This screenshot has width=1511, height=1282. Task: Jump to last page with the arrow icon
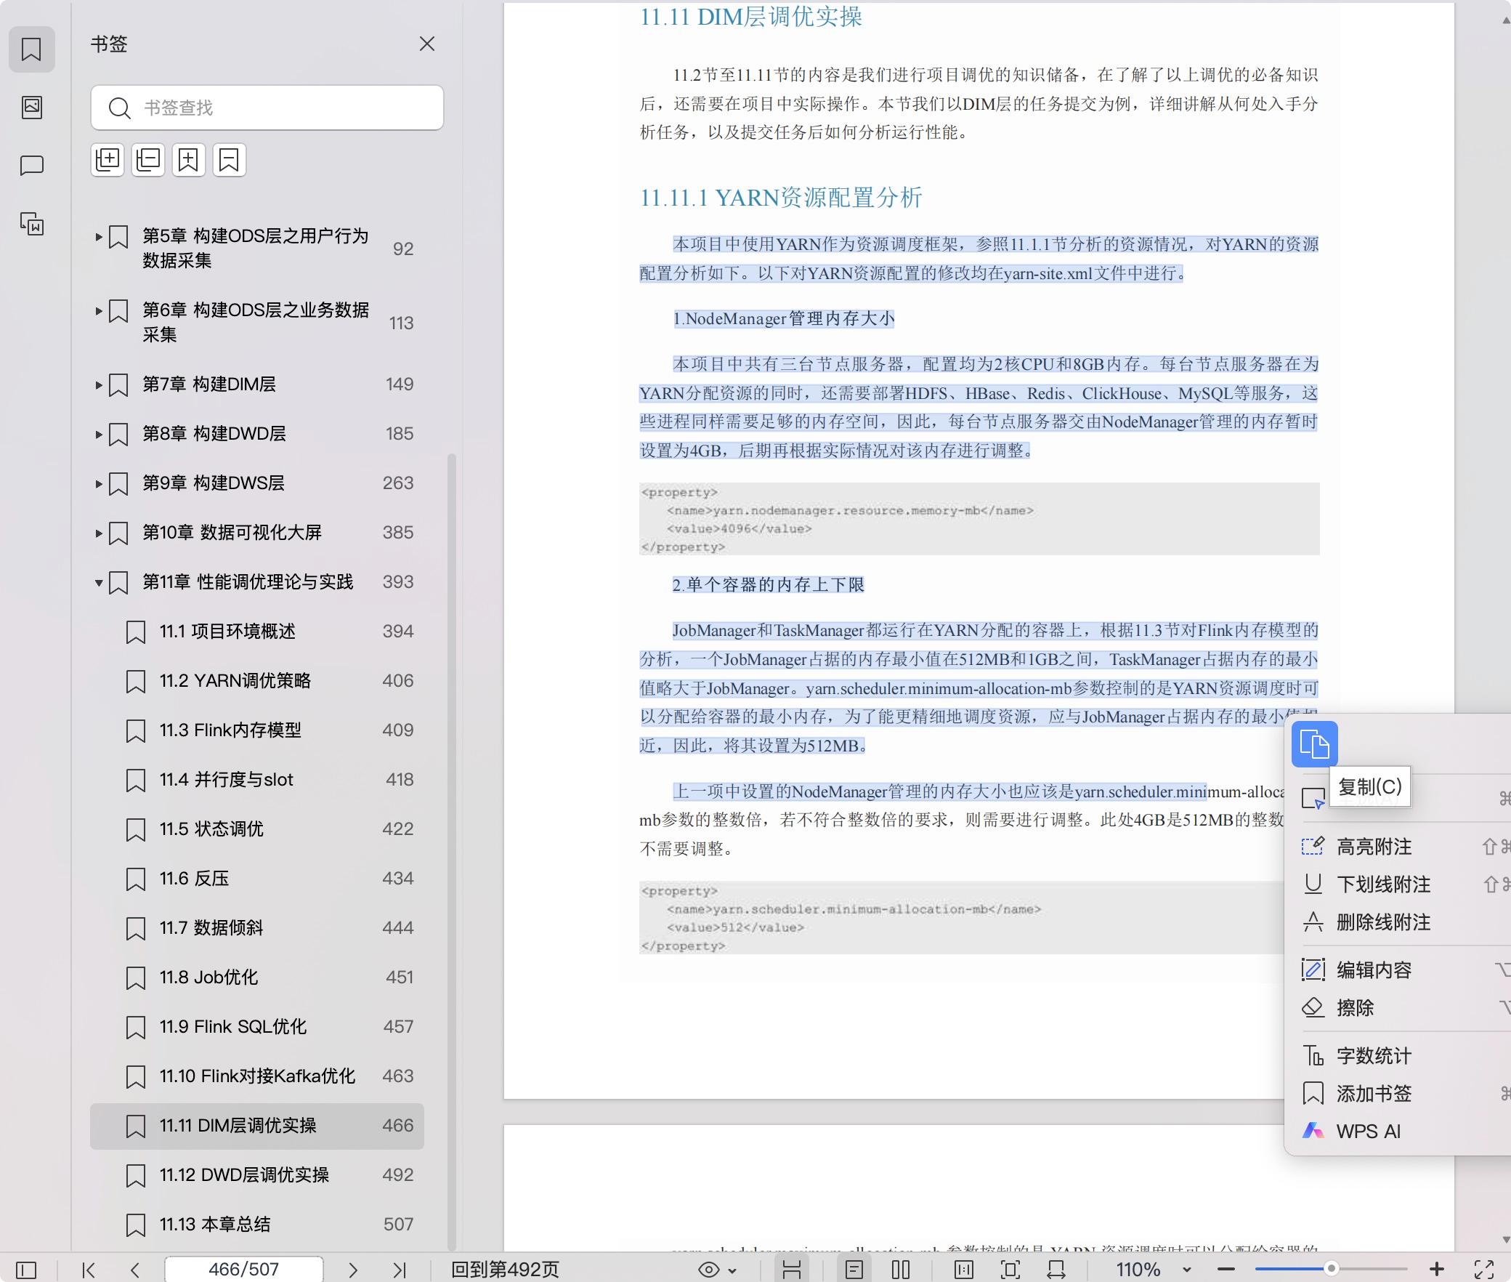pyautogui.click(x=399, y=1270)
